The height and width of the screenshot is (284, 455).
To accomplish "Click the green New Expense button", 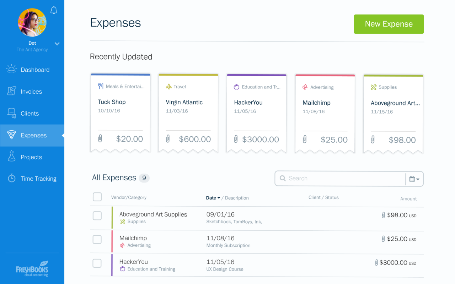I will 389,24.
